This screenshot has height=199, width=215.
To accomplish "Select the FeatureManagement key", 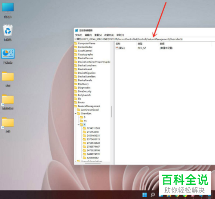I will point(89,106).
